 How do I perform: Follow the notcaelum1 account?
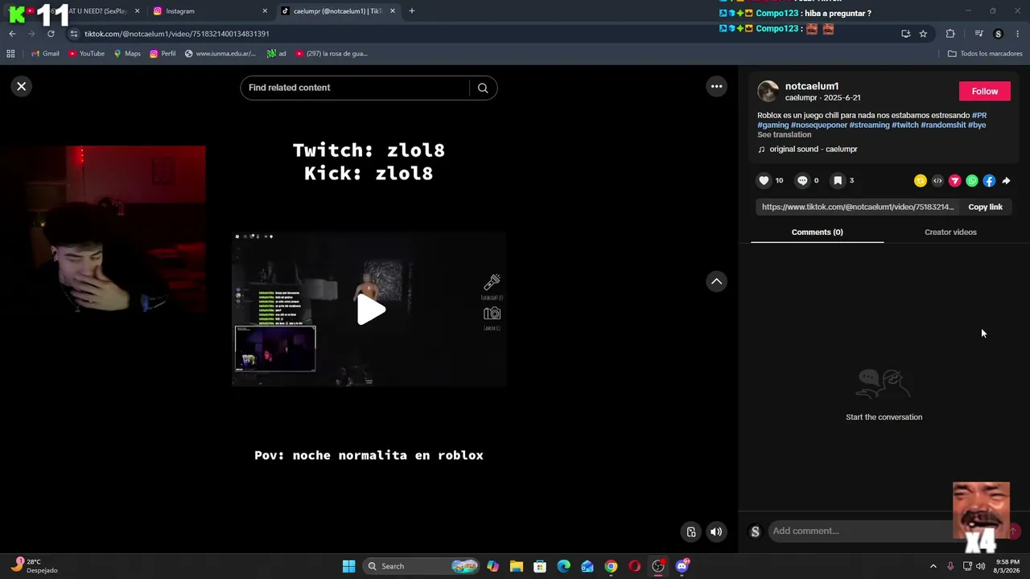coord(984,91)
